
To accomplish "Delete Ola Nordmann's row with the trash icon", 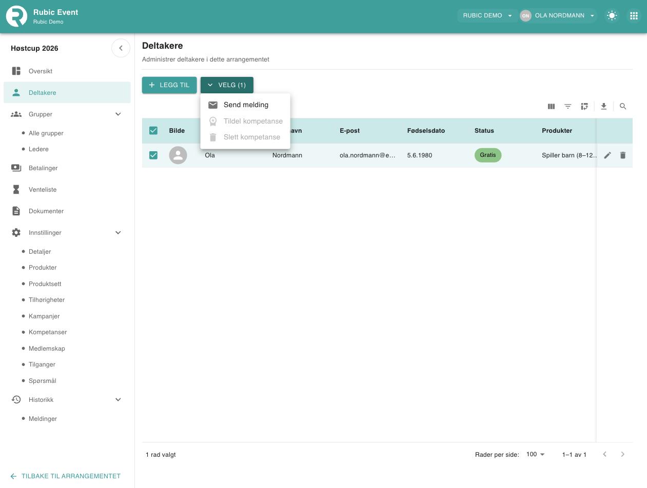I will (623, 155).
